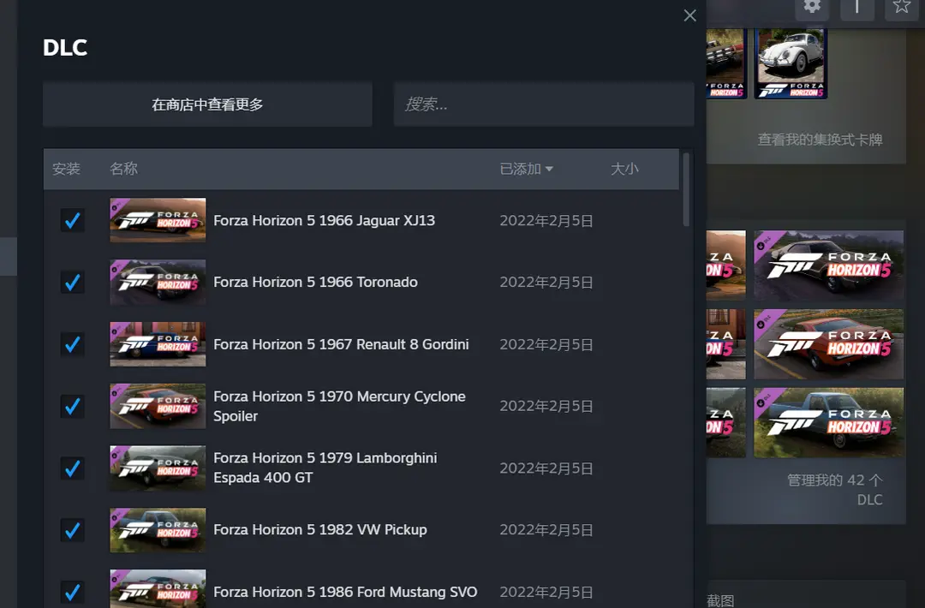Open blue pickup DLC tile in background

coord(828,422)
